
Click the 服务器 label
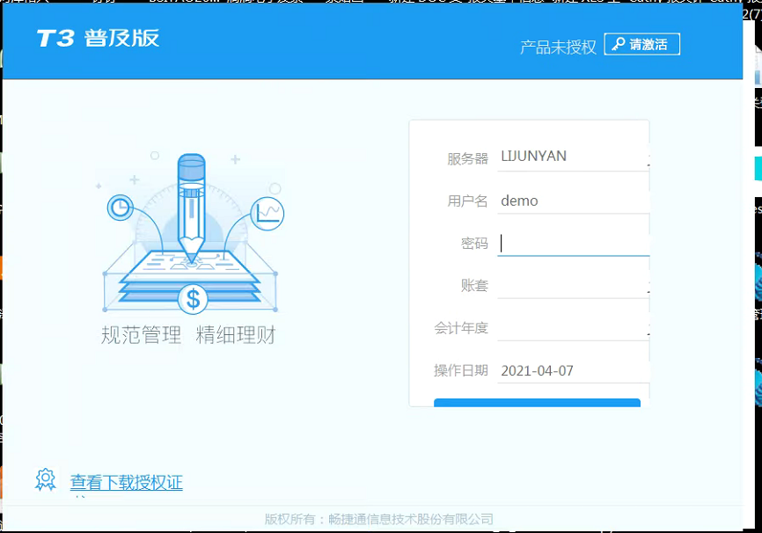(467, 158)
